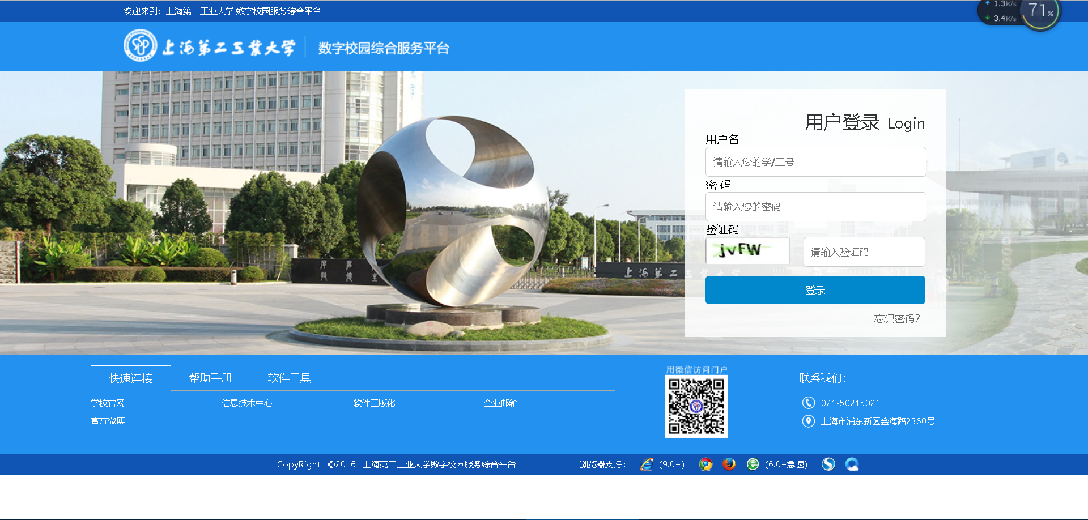Image resolution: width=1088 pixels, height=520 pixels.
Task: Focus the 密码 password input field
Action: 815,207
